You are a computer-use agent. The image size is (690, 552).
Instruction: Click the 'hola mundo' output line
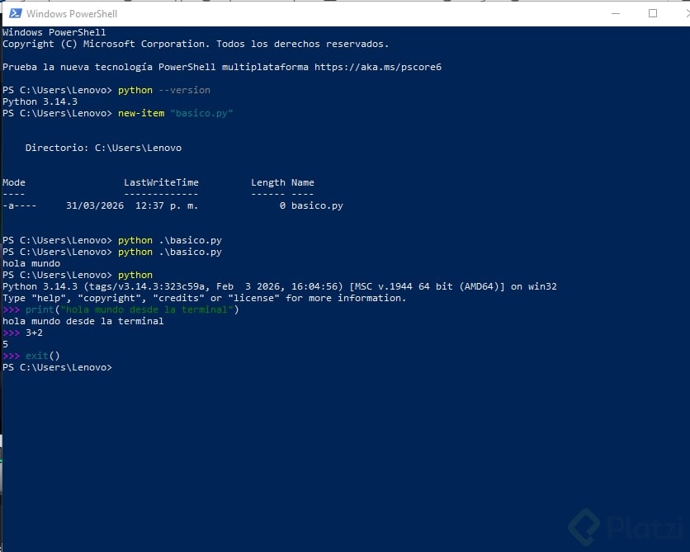(x=31, y=263)
